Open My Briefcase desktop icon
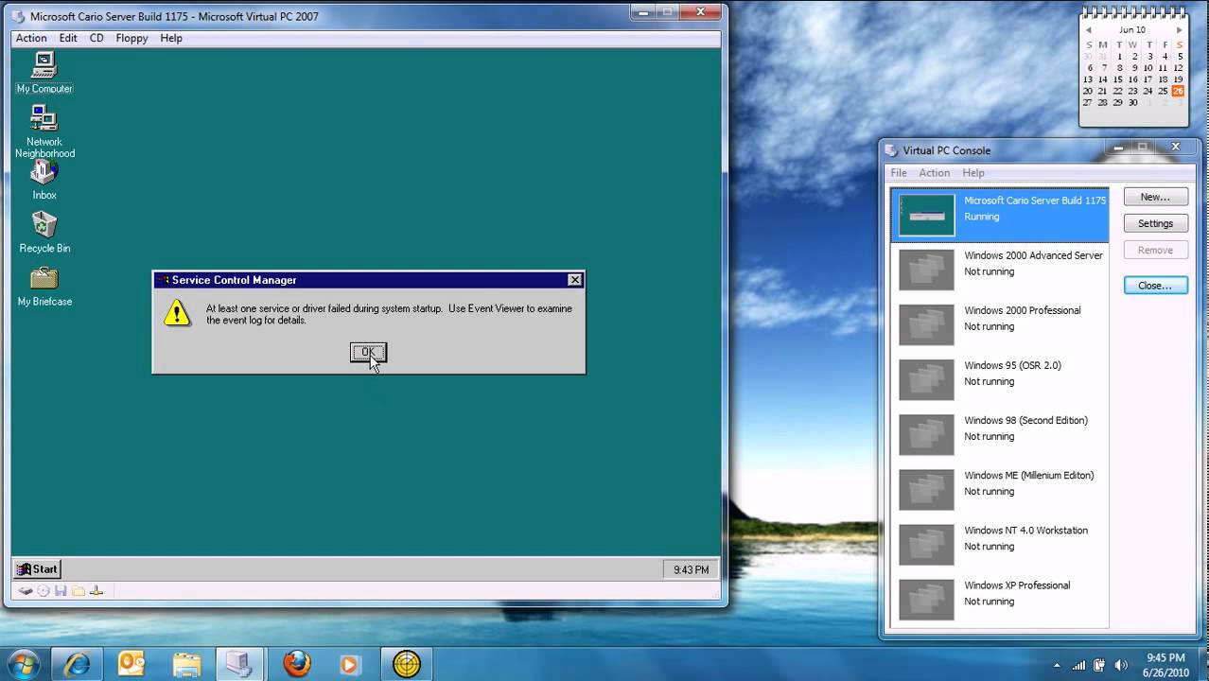The image size is (1209, 681). coord(44,287)
